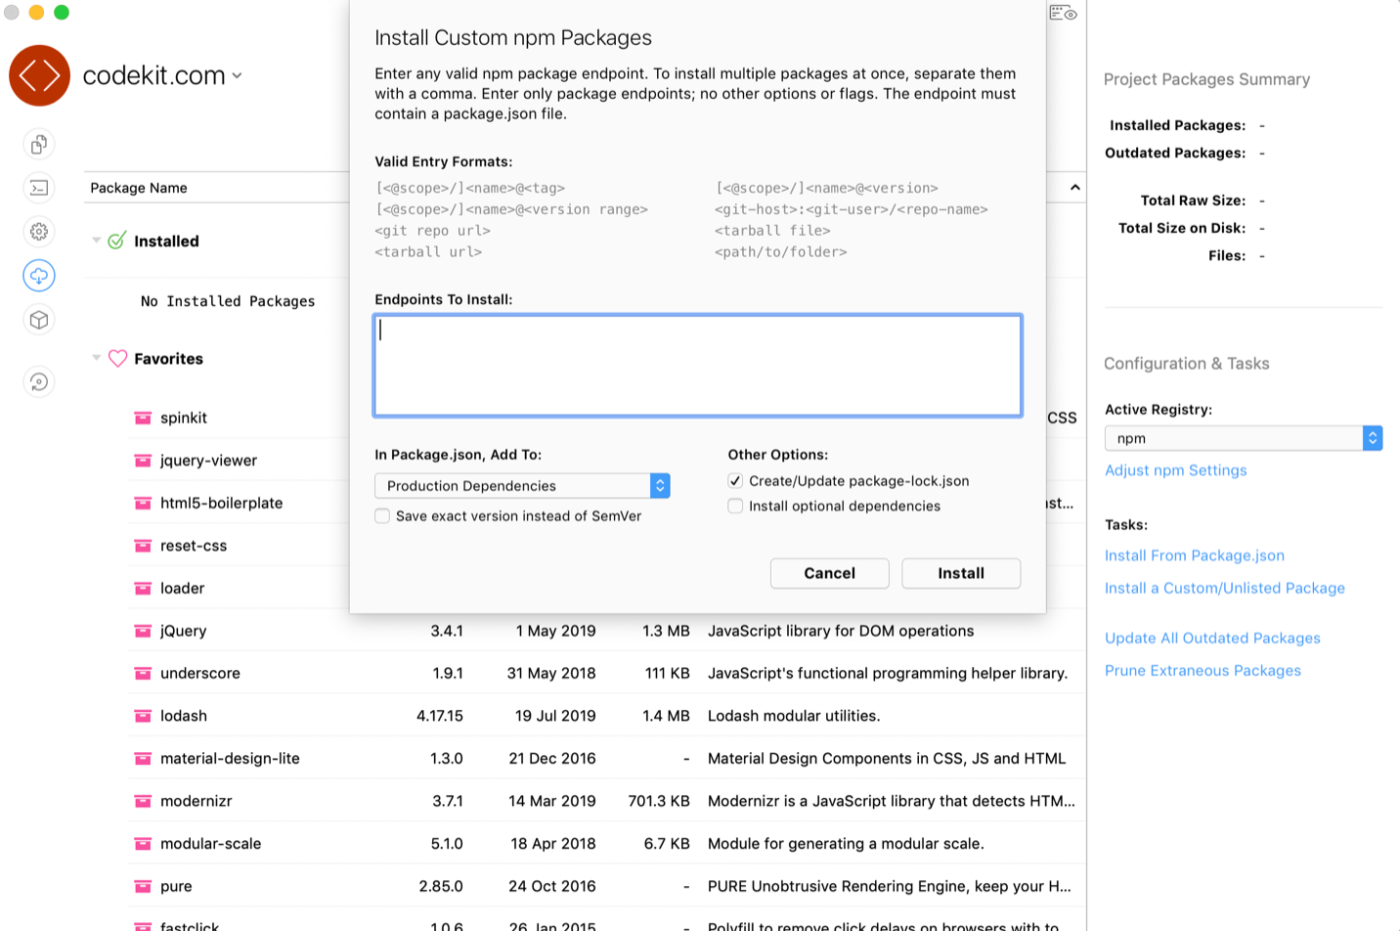
Task: Collapse the Favorites section
Action: 96,359
